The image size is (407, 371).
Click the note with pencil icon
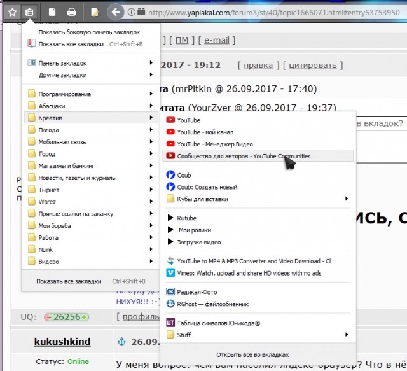pyautogui.click(x=95, y=12)
